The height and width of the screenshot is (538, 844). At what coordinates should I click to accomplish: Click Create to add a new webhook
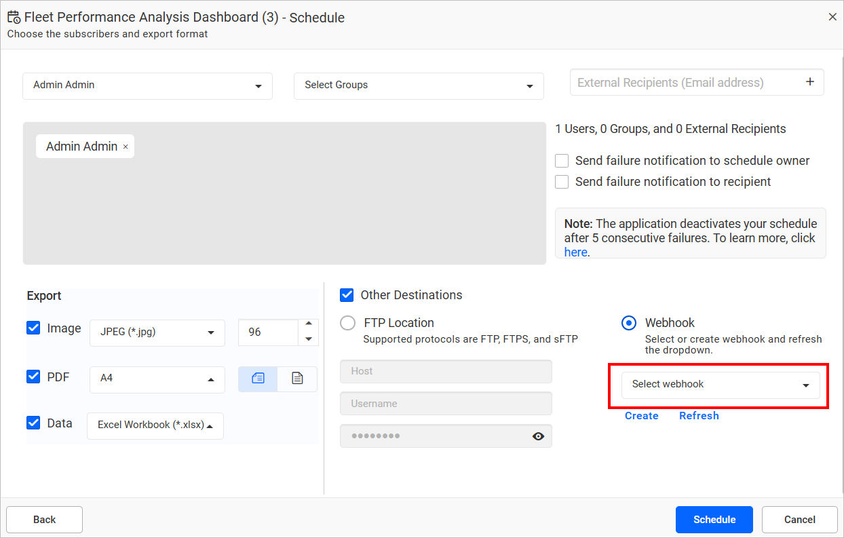(x=641, y=415)
